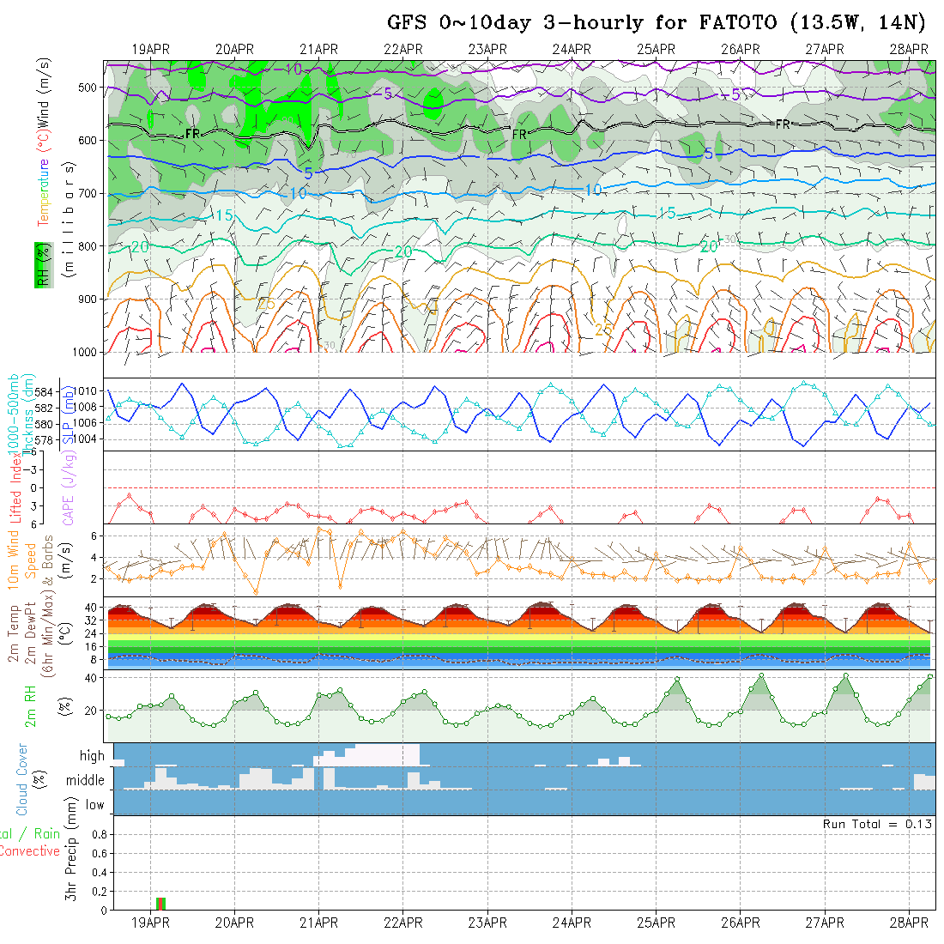Screen dimensions: 944x944
Task: Click the leftmost FR freezing level label
Action: coord(193,134)
